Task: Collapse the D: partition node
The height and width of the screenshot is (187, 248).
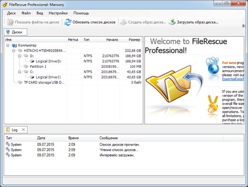Action: pyautogui.click(x=19, y=56)
